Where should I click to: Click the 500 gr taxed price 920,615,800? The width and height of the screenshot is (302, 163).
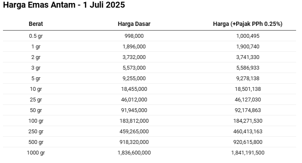click(x=248, y=142)
